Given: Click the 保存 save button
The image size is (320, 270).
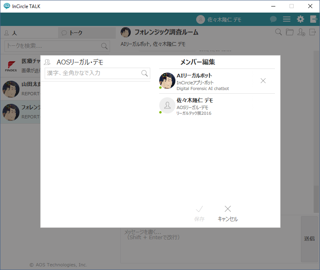Looking at the screenshot, I should tap(199, 214).
